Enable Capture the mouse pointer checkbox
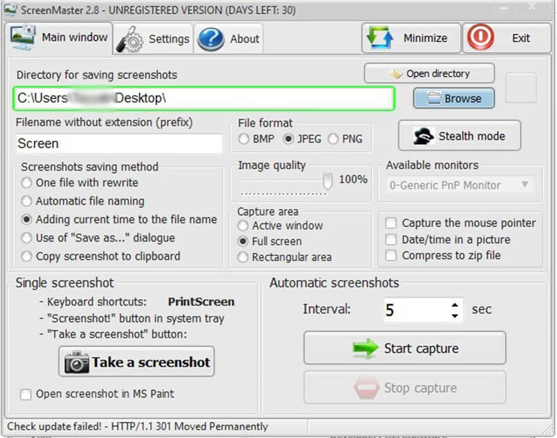 click(391, 224)
